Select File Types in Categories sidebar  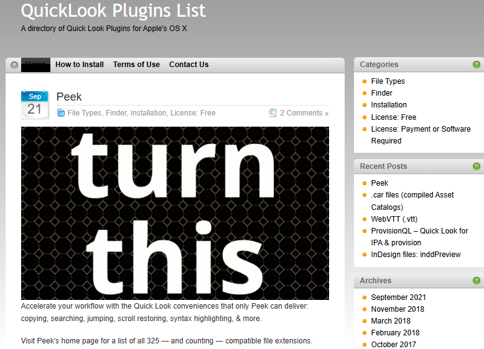tap(388, 81)
